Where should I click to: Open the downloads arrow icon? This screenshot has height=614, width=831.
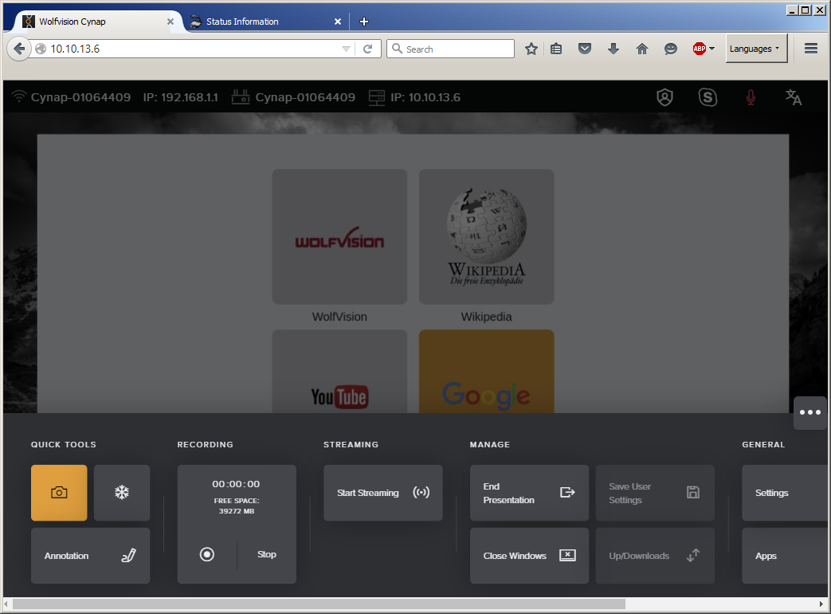(x=613, y=49)
